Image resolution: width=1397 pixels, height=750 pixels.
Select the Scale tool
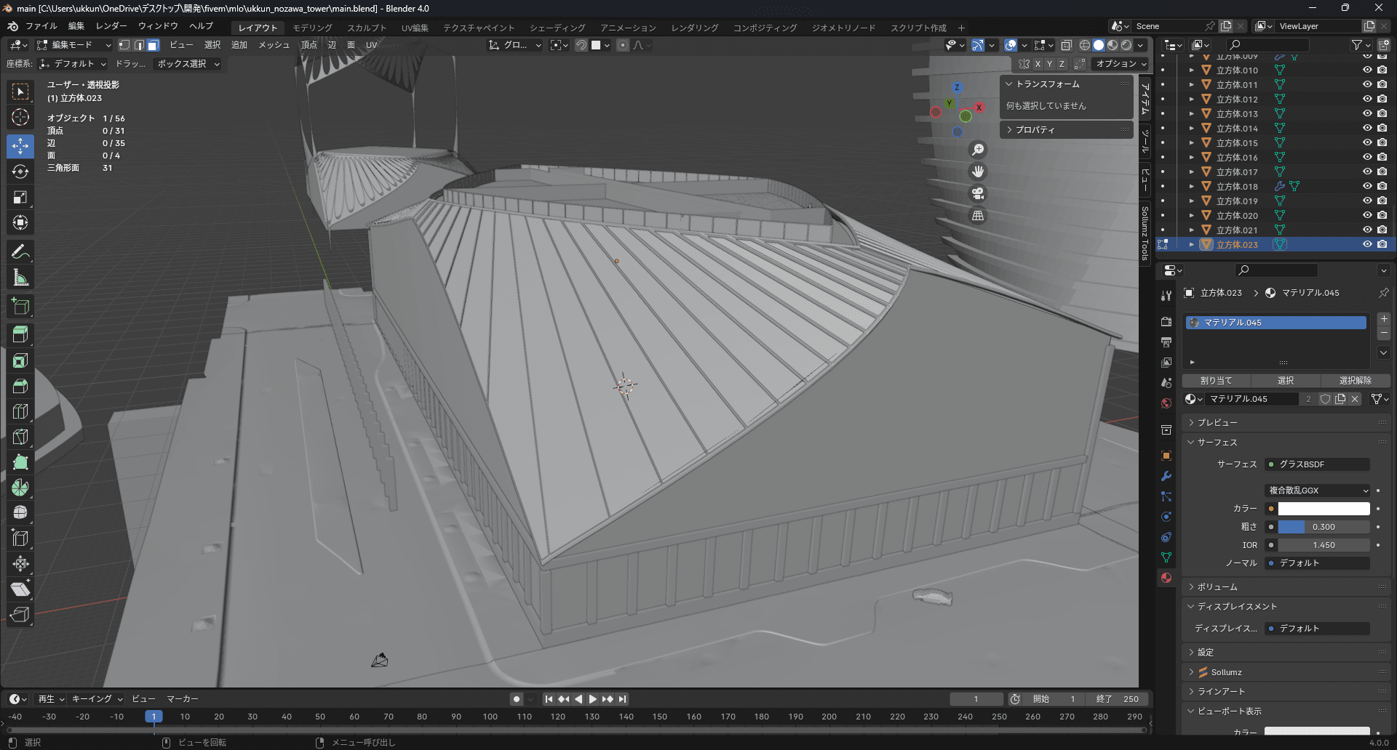pyautogui.click(x=20, y=197)
